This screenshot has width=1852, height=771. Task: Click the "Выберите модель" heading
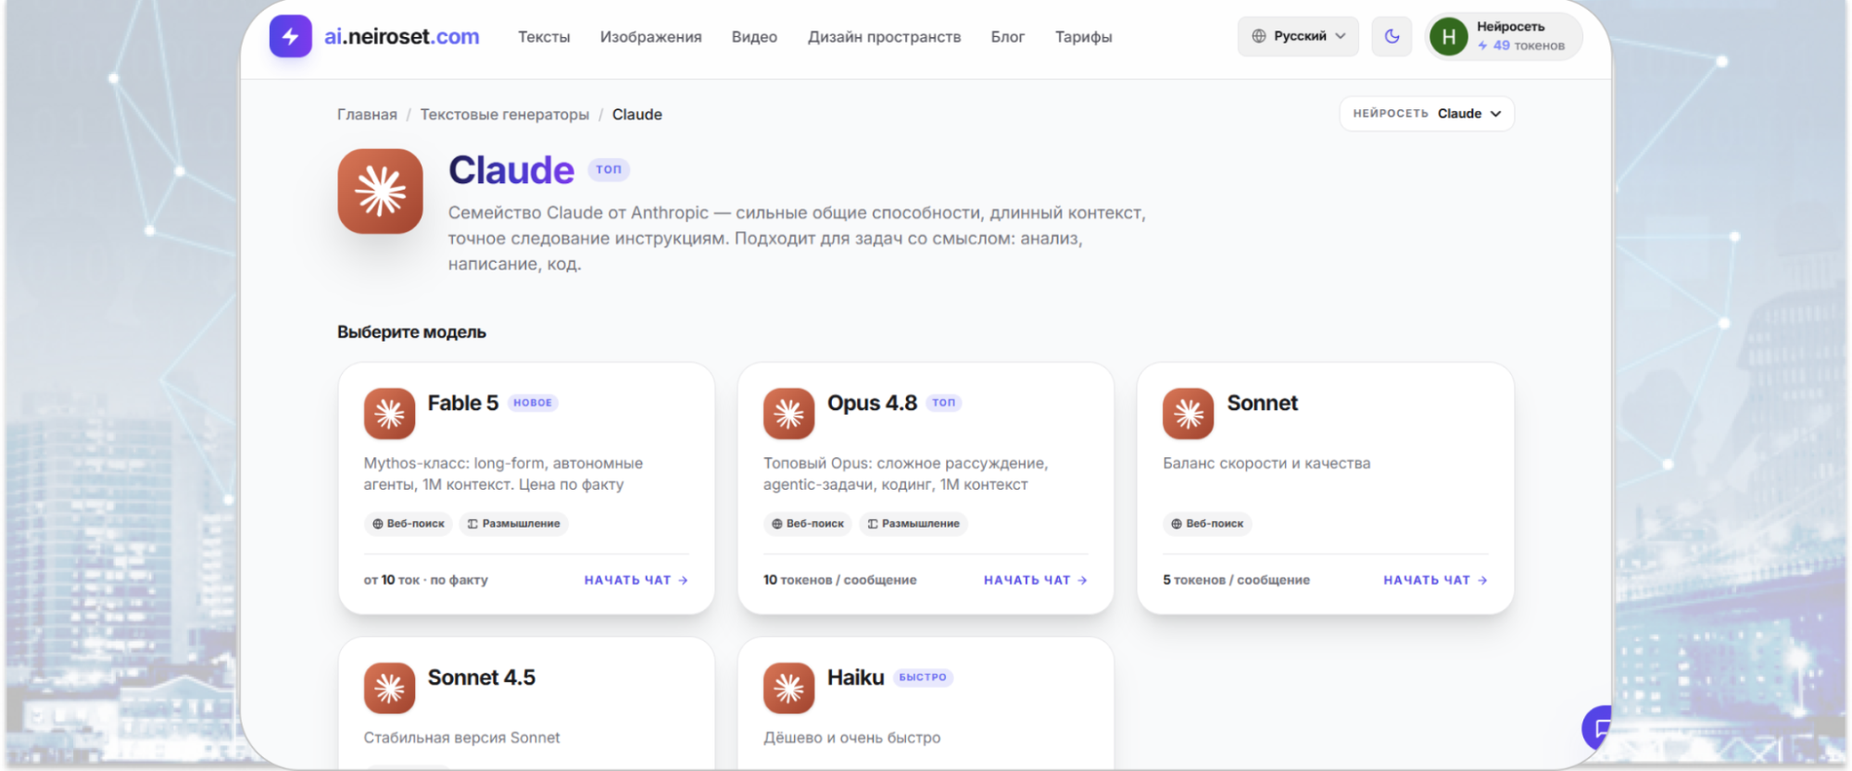tap(411, 332)
